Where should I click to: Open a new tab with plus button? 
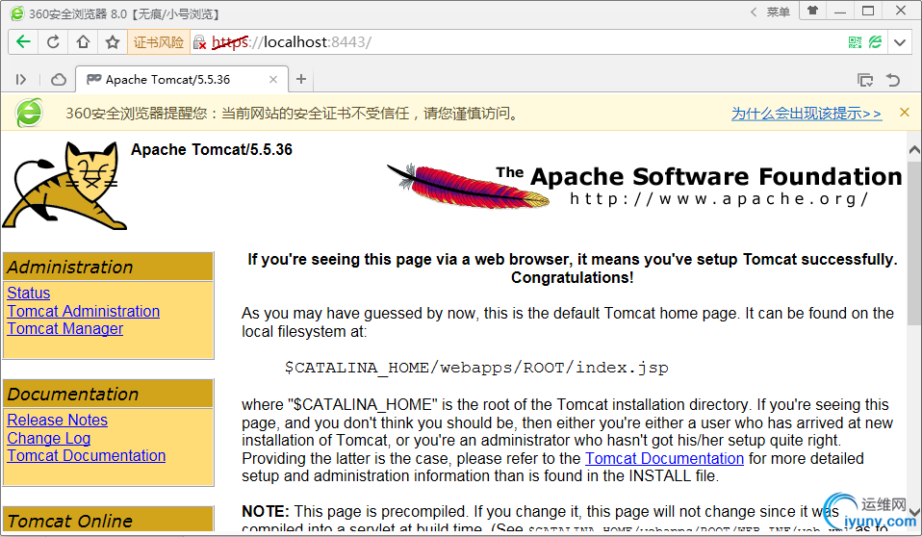coord(301,79)
